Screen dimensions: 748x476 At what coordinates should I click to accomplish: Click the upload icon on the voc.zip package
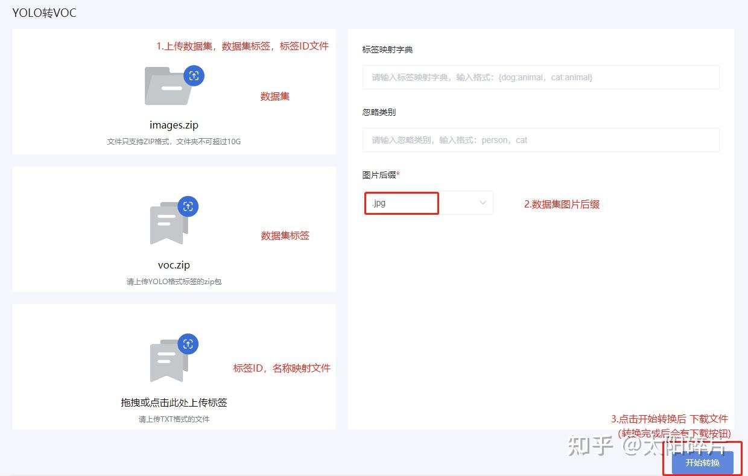tap(188, 206)
